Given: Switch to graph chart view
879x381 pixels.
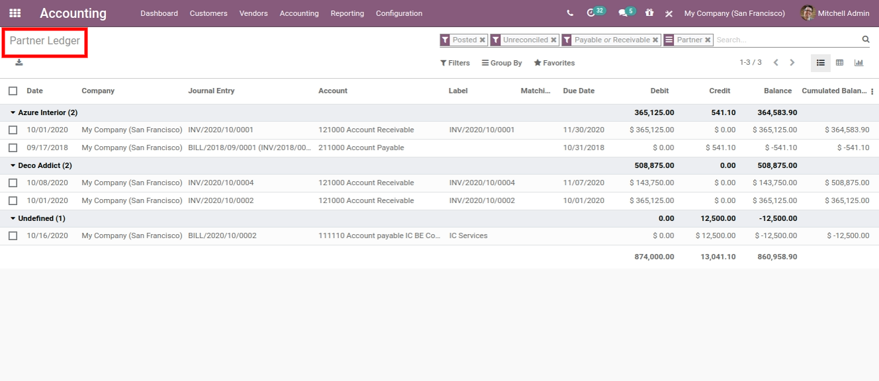Looking at the screenshot, I should [858, 63].
